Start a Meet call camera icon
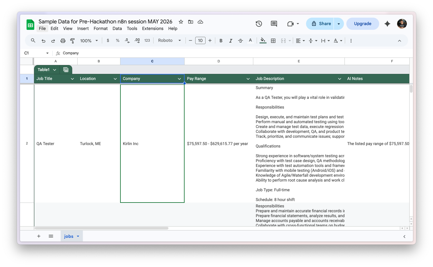Image resolution: width=433 pixels, height=267 pixels. pyautogui.click(x=290, y=24)
